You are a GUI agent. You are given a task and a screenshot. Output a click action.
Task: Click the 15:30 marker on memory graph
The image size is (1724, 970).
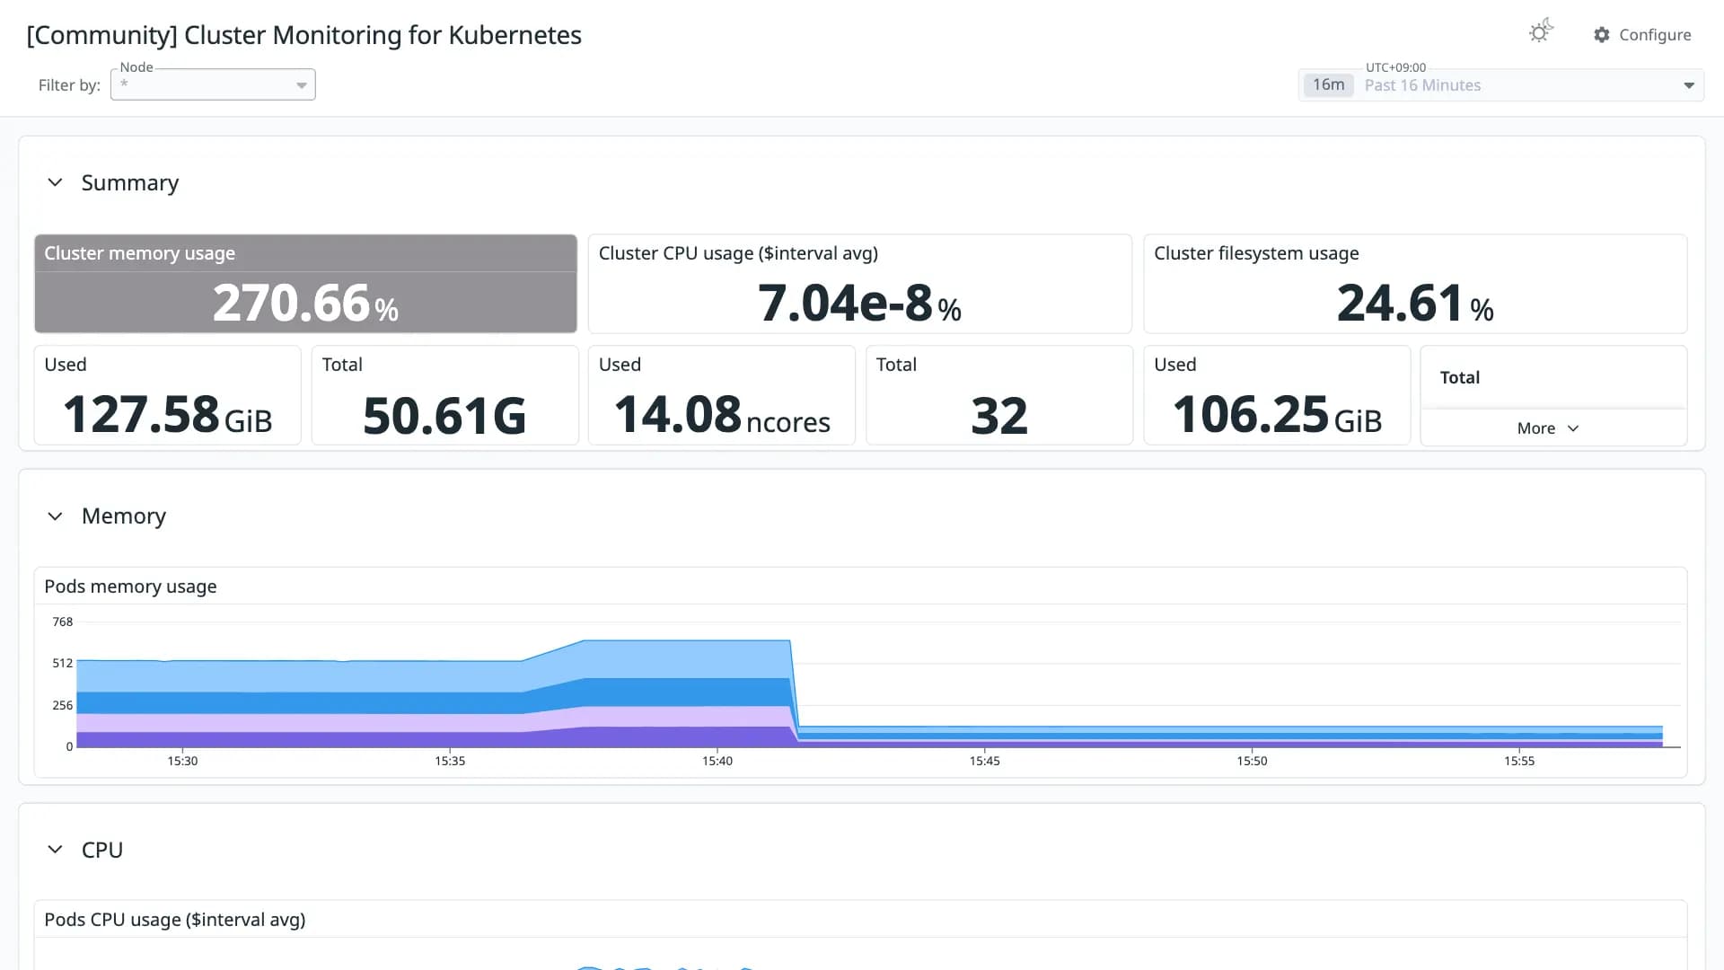182,761
